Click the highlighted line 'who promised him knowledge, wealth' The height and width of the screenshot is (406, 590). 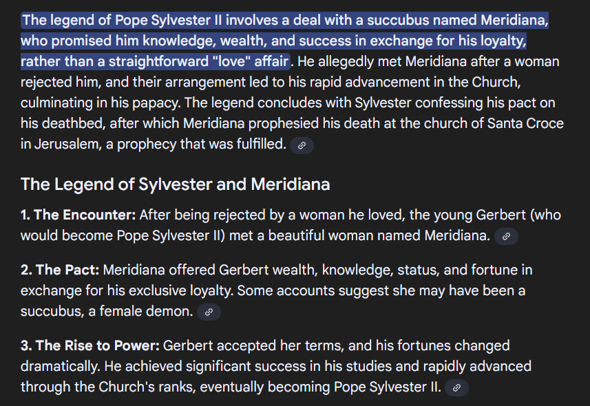144,41
